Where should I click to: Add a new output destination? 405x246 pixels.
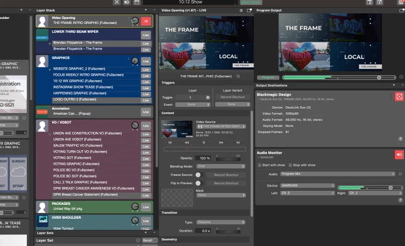coord(394,85)
